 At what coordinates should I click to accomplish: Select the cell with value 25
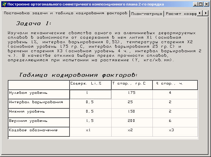(x=132, y=104)
